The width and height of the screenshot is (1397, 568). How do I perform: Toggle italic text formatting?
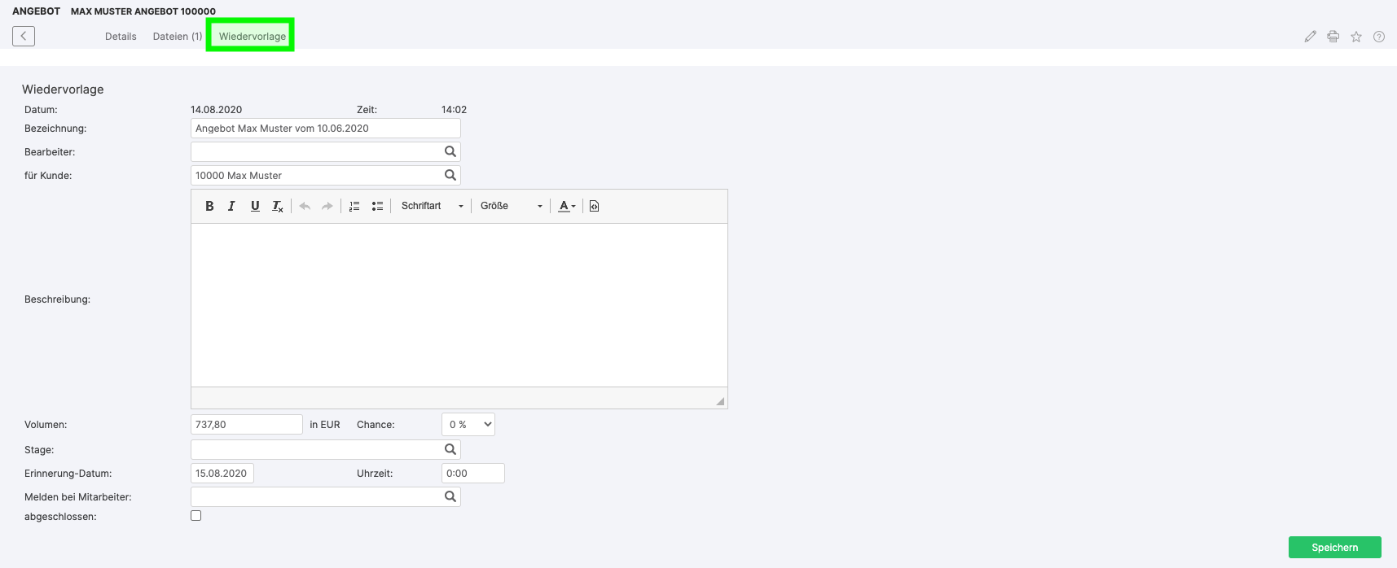click(231, 206)
